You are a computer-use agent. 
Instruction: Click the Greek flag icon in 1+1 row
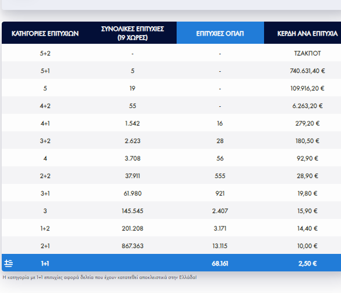tap(9, 263)
